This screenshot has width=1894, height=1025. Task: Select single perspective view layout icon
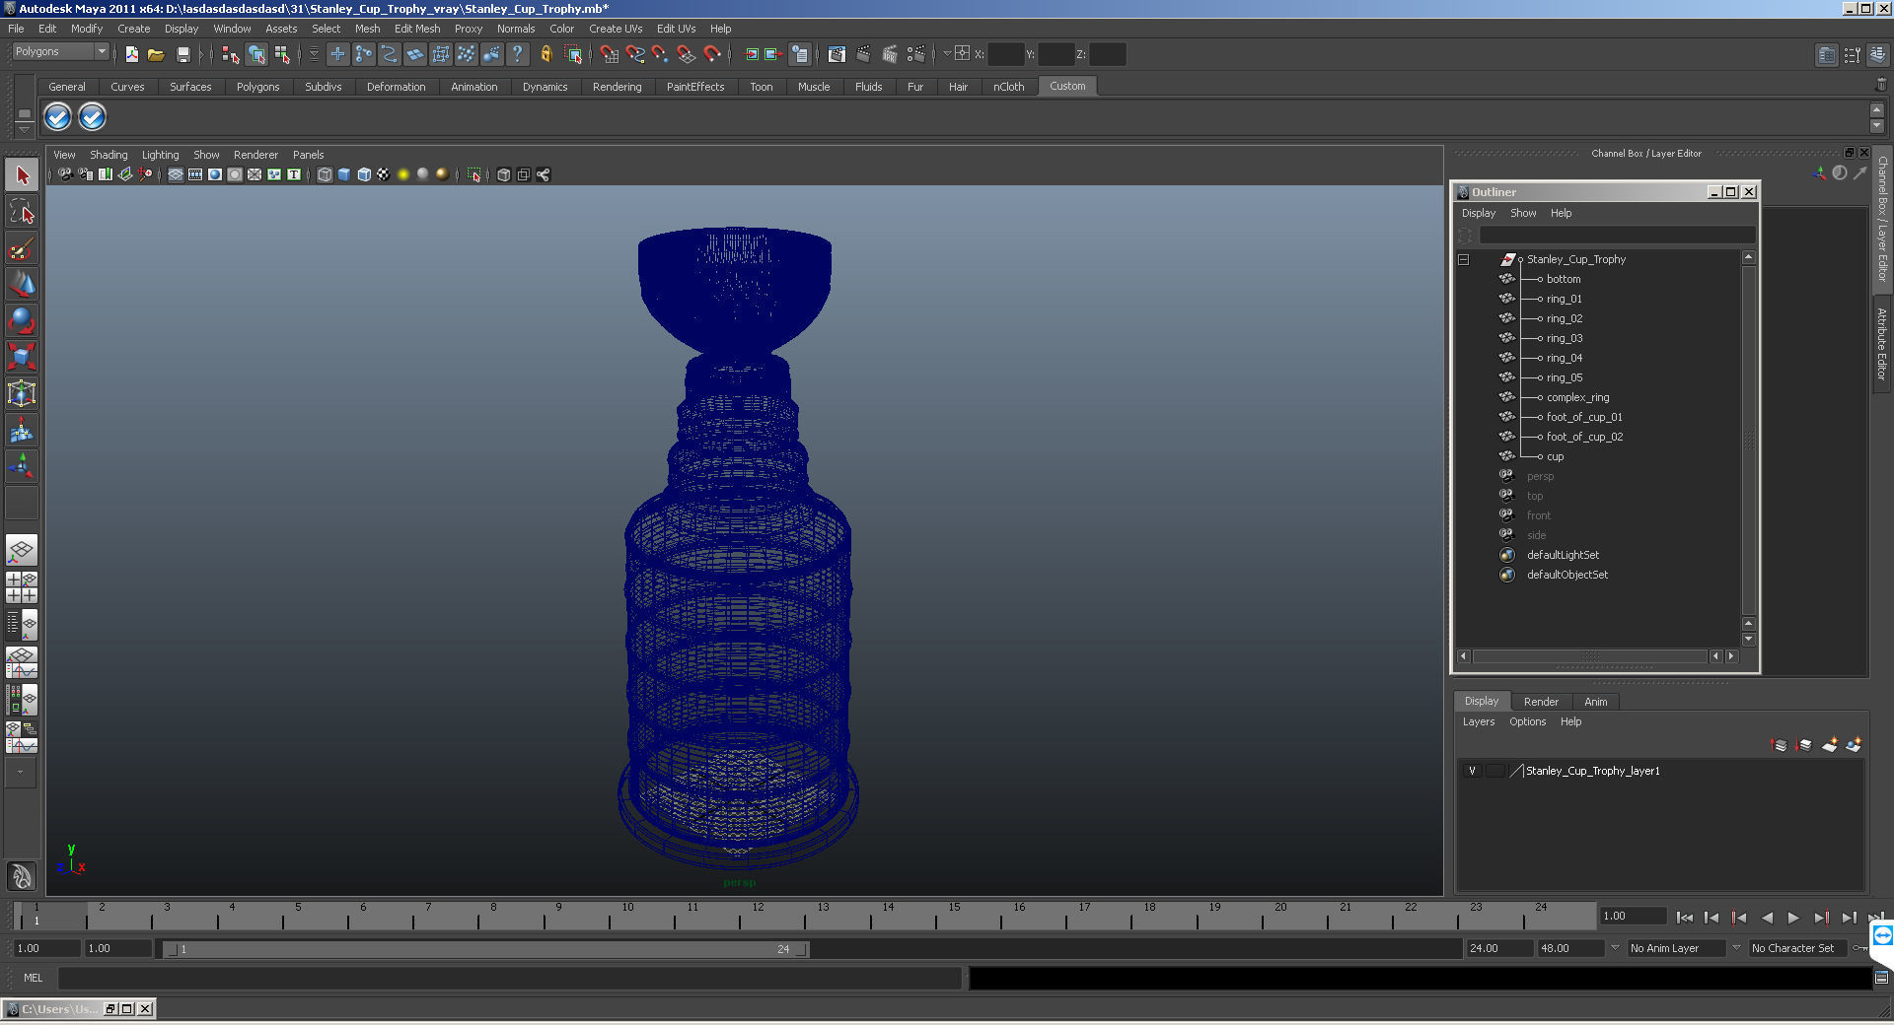(22, 550)
